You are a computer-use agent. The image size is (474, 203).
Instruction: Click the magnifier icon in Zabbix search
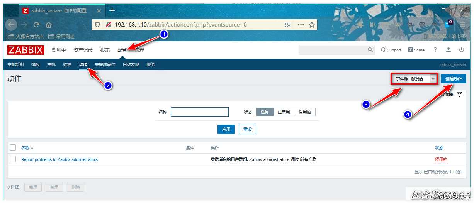click(x=370, y=50)
